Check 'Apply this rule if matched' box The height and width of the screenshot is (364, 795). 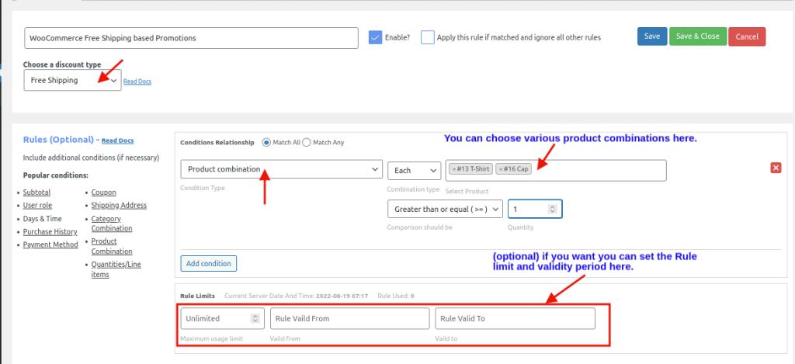click(x=427, y=37)
